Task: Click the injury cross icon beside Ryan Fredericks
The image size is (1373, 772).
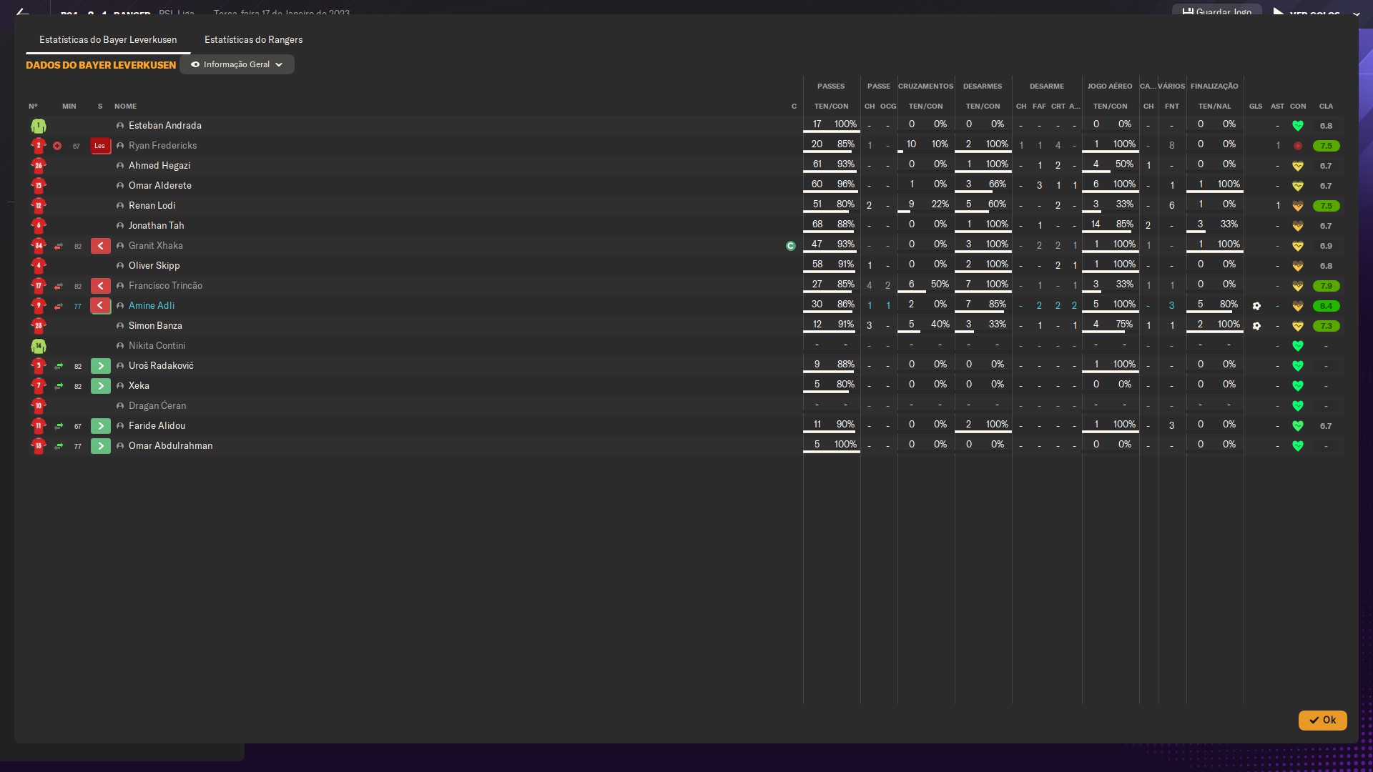Action: [57, 146]
